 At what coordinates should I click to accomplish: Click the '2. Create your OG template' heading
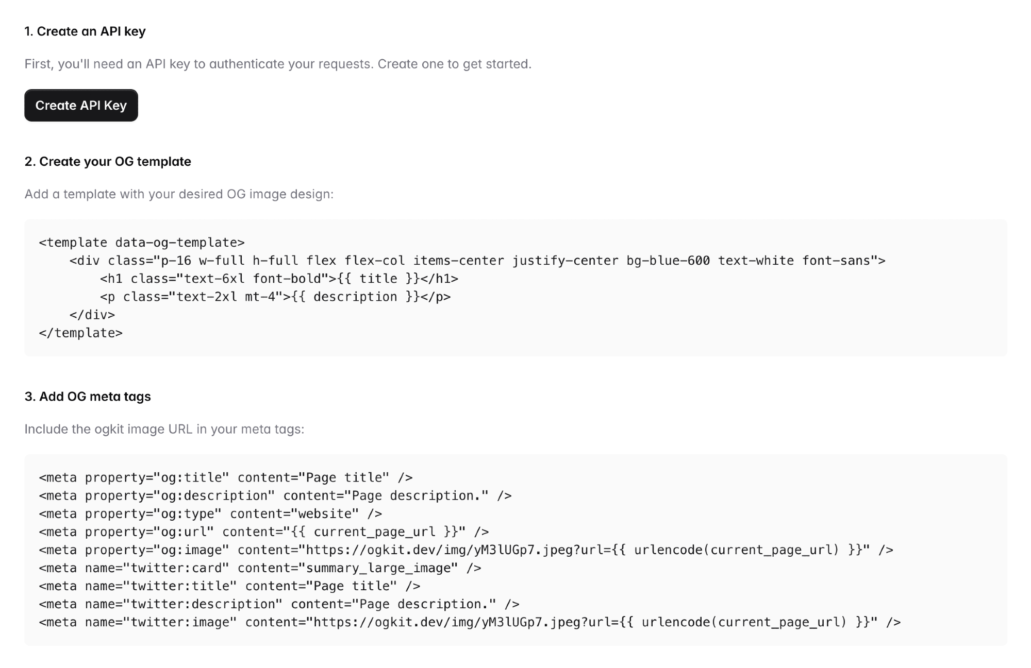(x=108, y=162)
